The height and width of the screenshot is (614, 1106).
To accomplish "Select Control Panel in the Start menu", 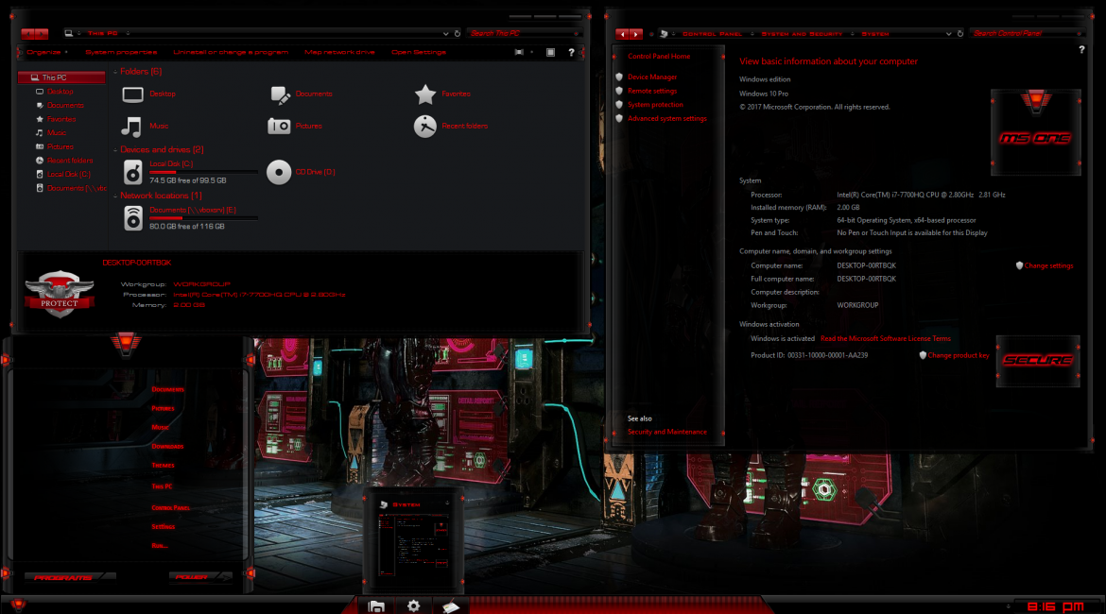I will pyautogui.click(x=170, y=507).
